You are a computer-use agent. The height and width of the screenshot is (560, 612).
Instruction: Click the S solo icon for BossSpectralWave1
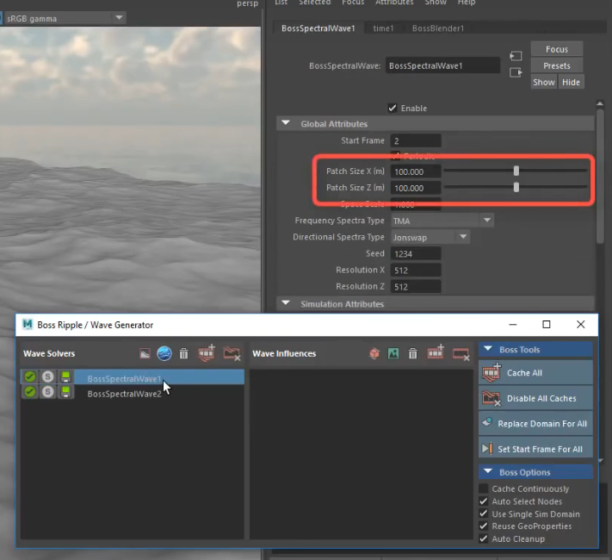(47, 376)
